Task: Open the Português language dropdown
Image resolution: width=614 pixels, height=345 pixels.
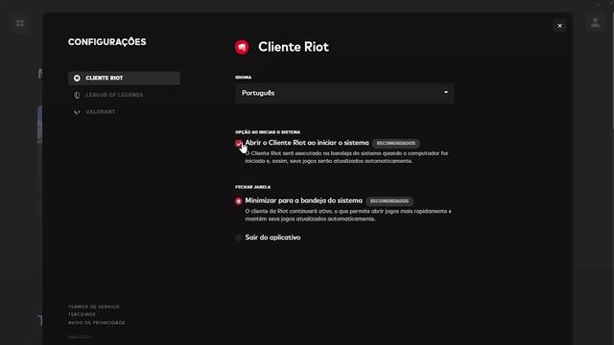Action: point(344,93)
